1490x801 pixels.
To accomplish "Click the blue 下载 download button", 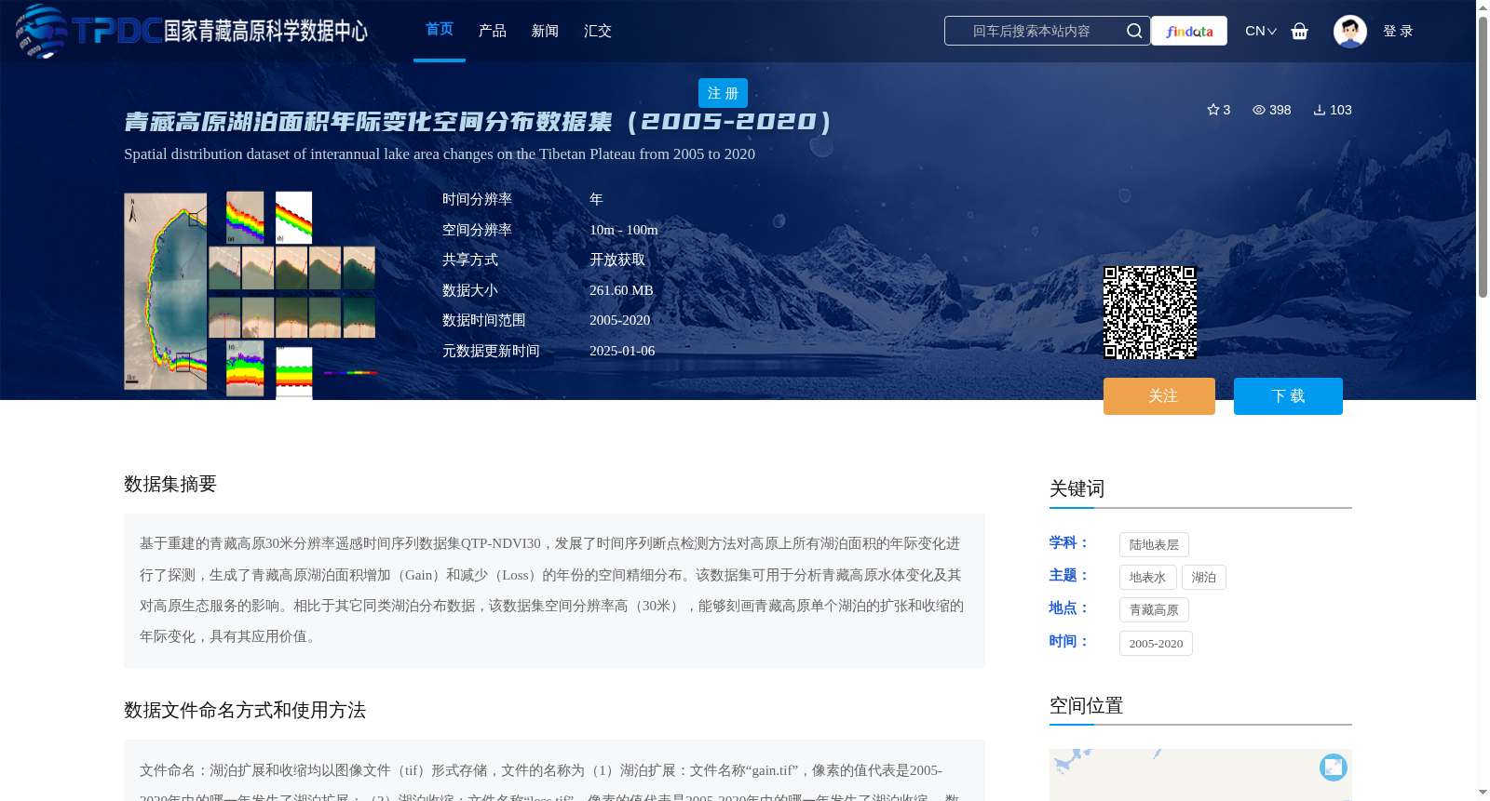I will pos(1288,396).
